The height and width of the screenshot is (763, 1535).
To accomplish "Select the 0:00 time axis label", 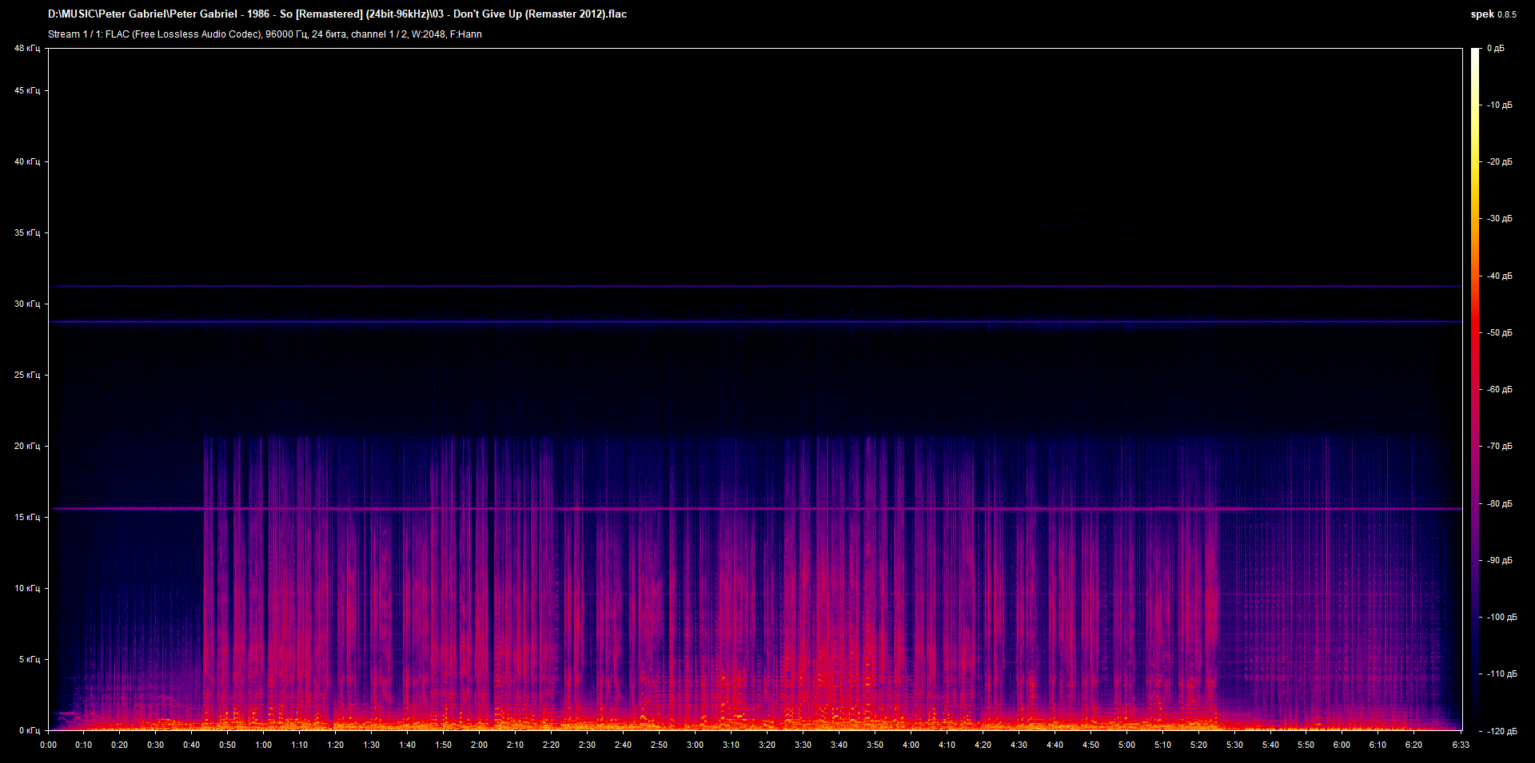I will point(48,745).
